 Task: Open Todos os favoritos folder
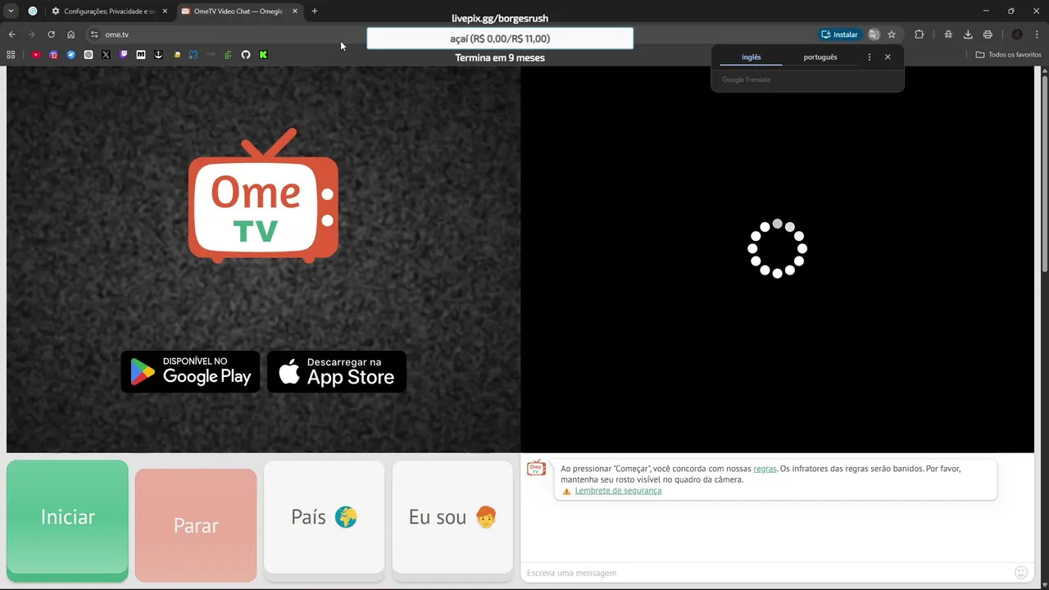tap(1009, 55)
